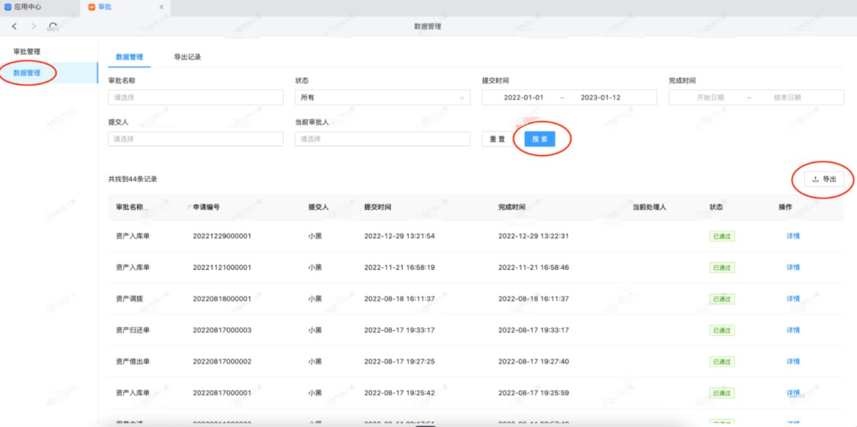The height and width of the screenshot is (427, 857).
Task: Expand the 状态 dropdown showing 所有
Action: coord(382,97)
